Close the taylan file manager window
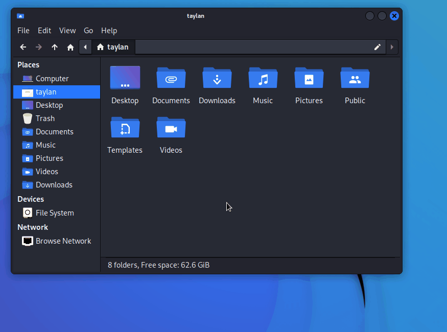Viewport: 447px width, 332px height. click(394, 16)
